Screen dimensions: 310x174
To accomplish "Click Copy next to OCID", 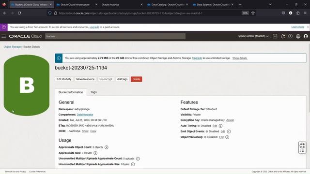I will [93, 131].
